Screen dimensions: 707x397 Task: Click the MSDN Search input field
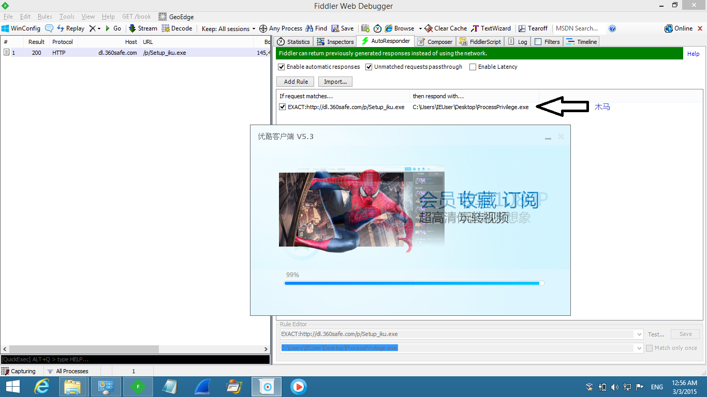tap(579, 28)
